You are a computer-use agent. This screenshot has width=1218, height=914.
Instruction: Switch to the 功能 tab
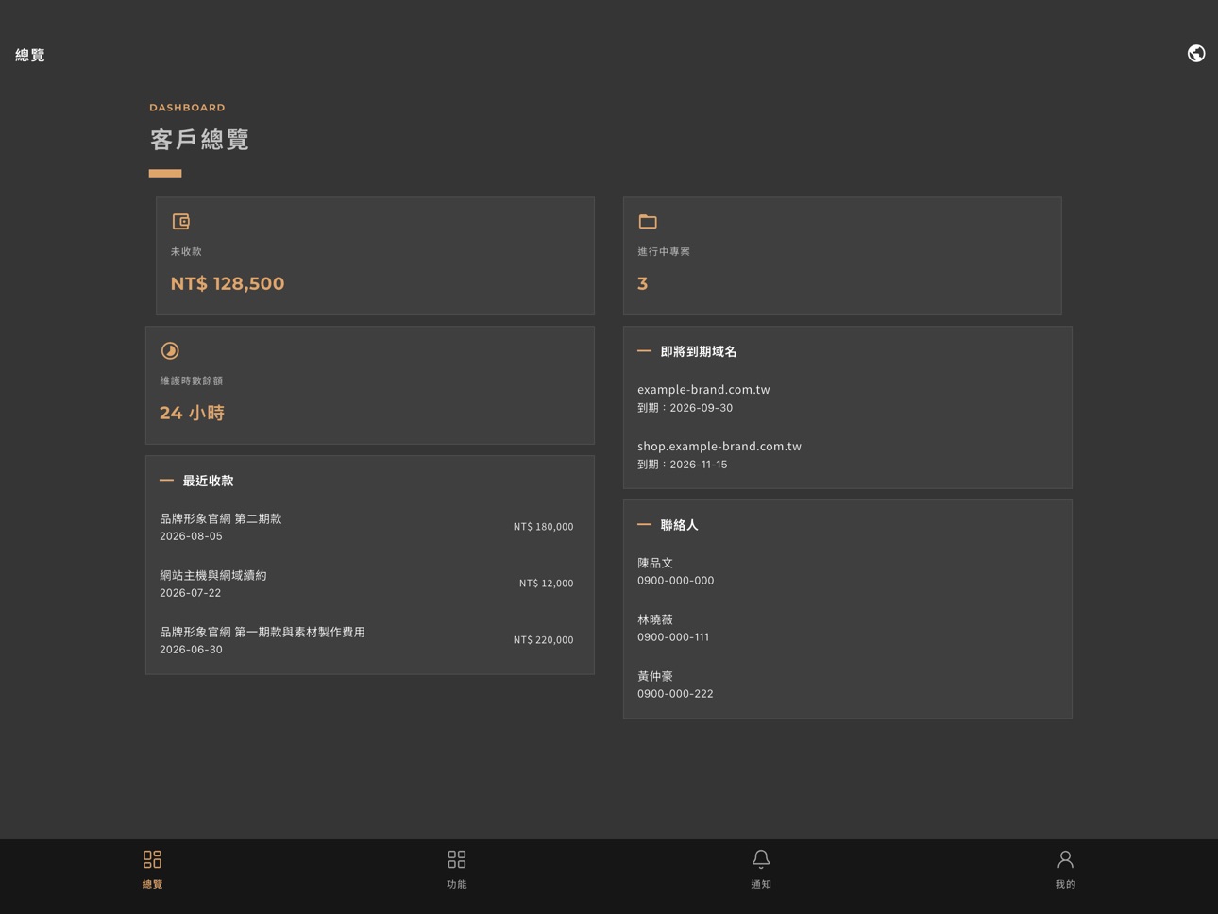(x=457, y=870)
